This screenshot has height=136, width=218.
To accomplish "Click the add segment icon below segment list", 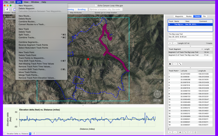I will 170,64.
